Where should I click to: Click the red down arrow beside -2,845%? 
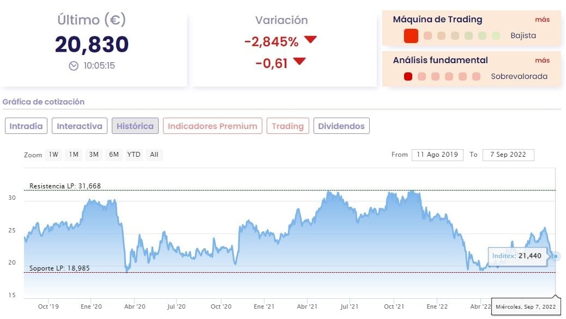310,40
